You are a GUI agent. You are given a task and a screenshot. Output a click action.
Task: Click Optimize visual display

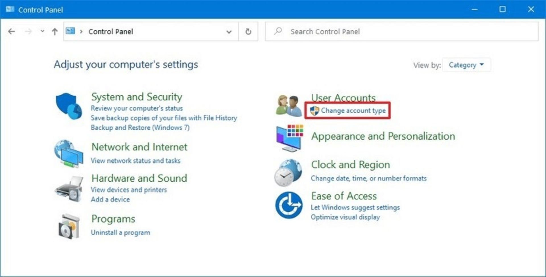click(345, 217)
